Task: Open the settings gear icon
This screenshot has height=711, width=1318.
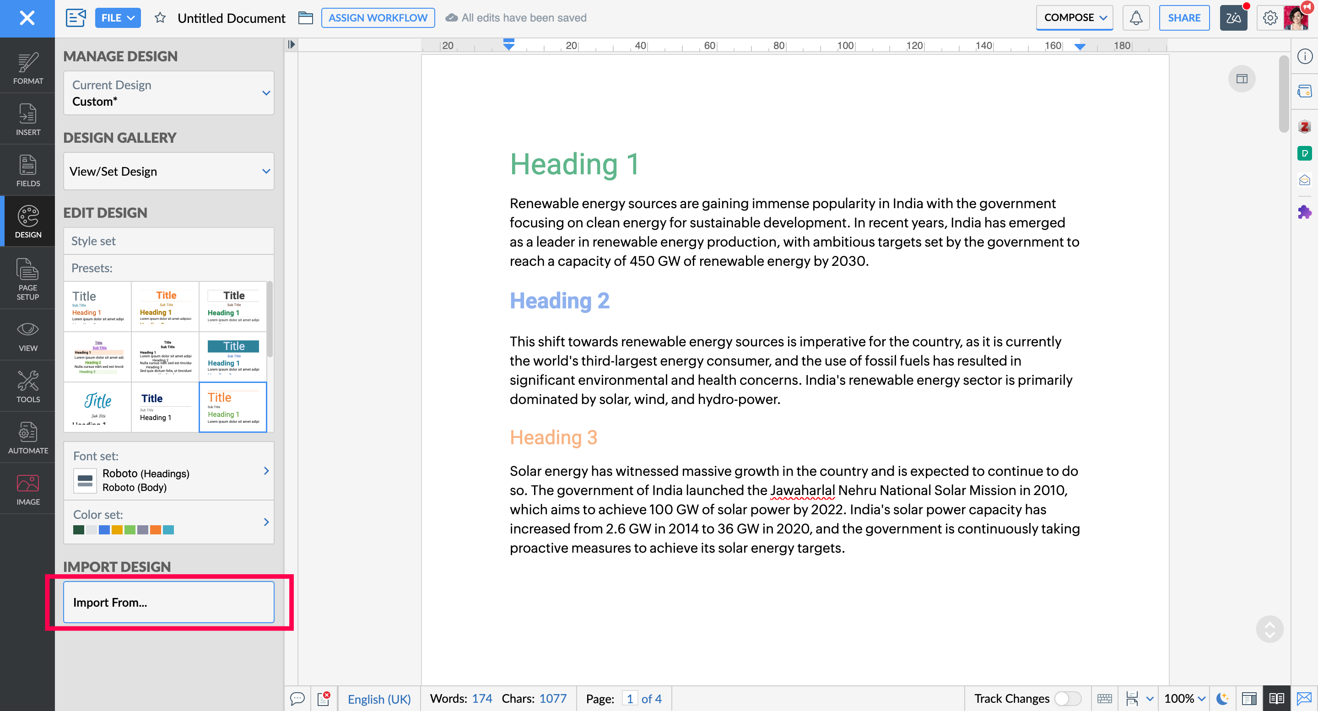Action: pos(1269,18)
